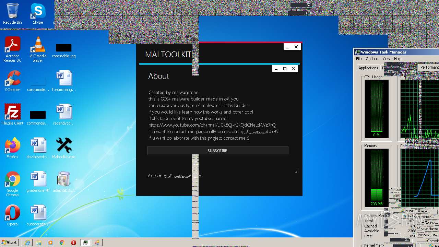Open Chrome from the taskbar

pos(62,243)
